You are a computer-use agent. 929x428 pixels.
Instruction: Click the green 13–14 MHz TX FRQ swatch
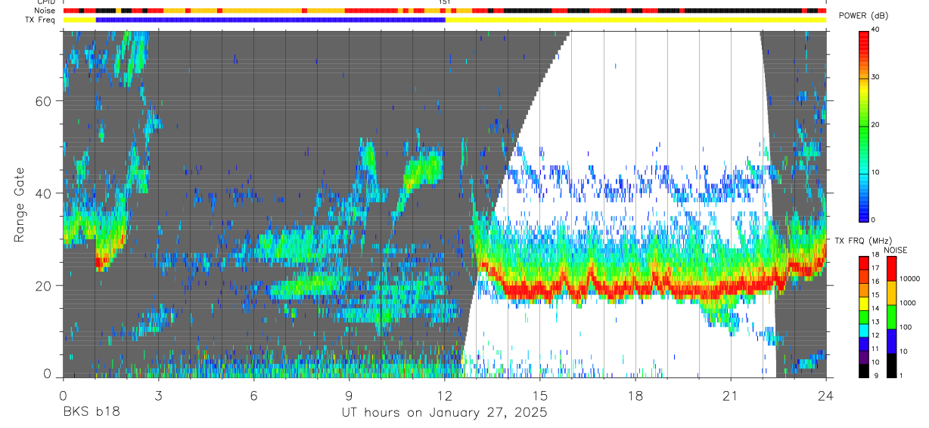[863, 318]
